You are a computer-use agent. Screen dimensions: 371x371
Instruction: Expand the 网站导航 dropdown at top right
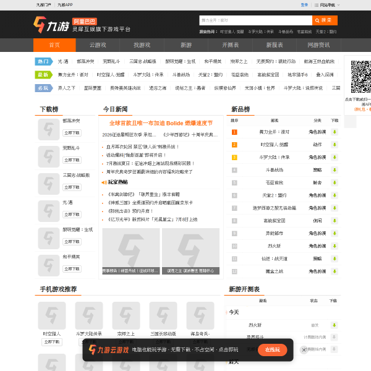click(x=327, y=5)
